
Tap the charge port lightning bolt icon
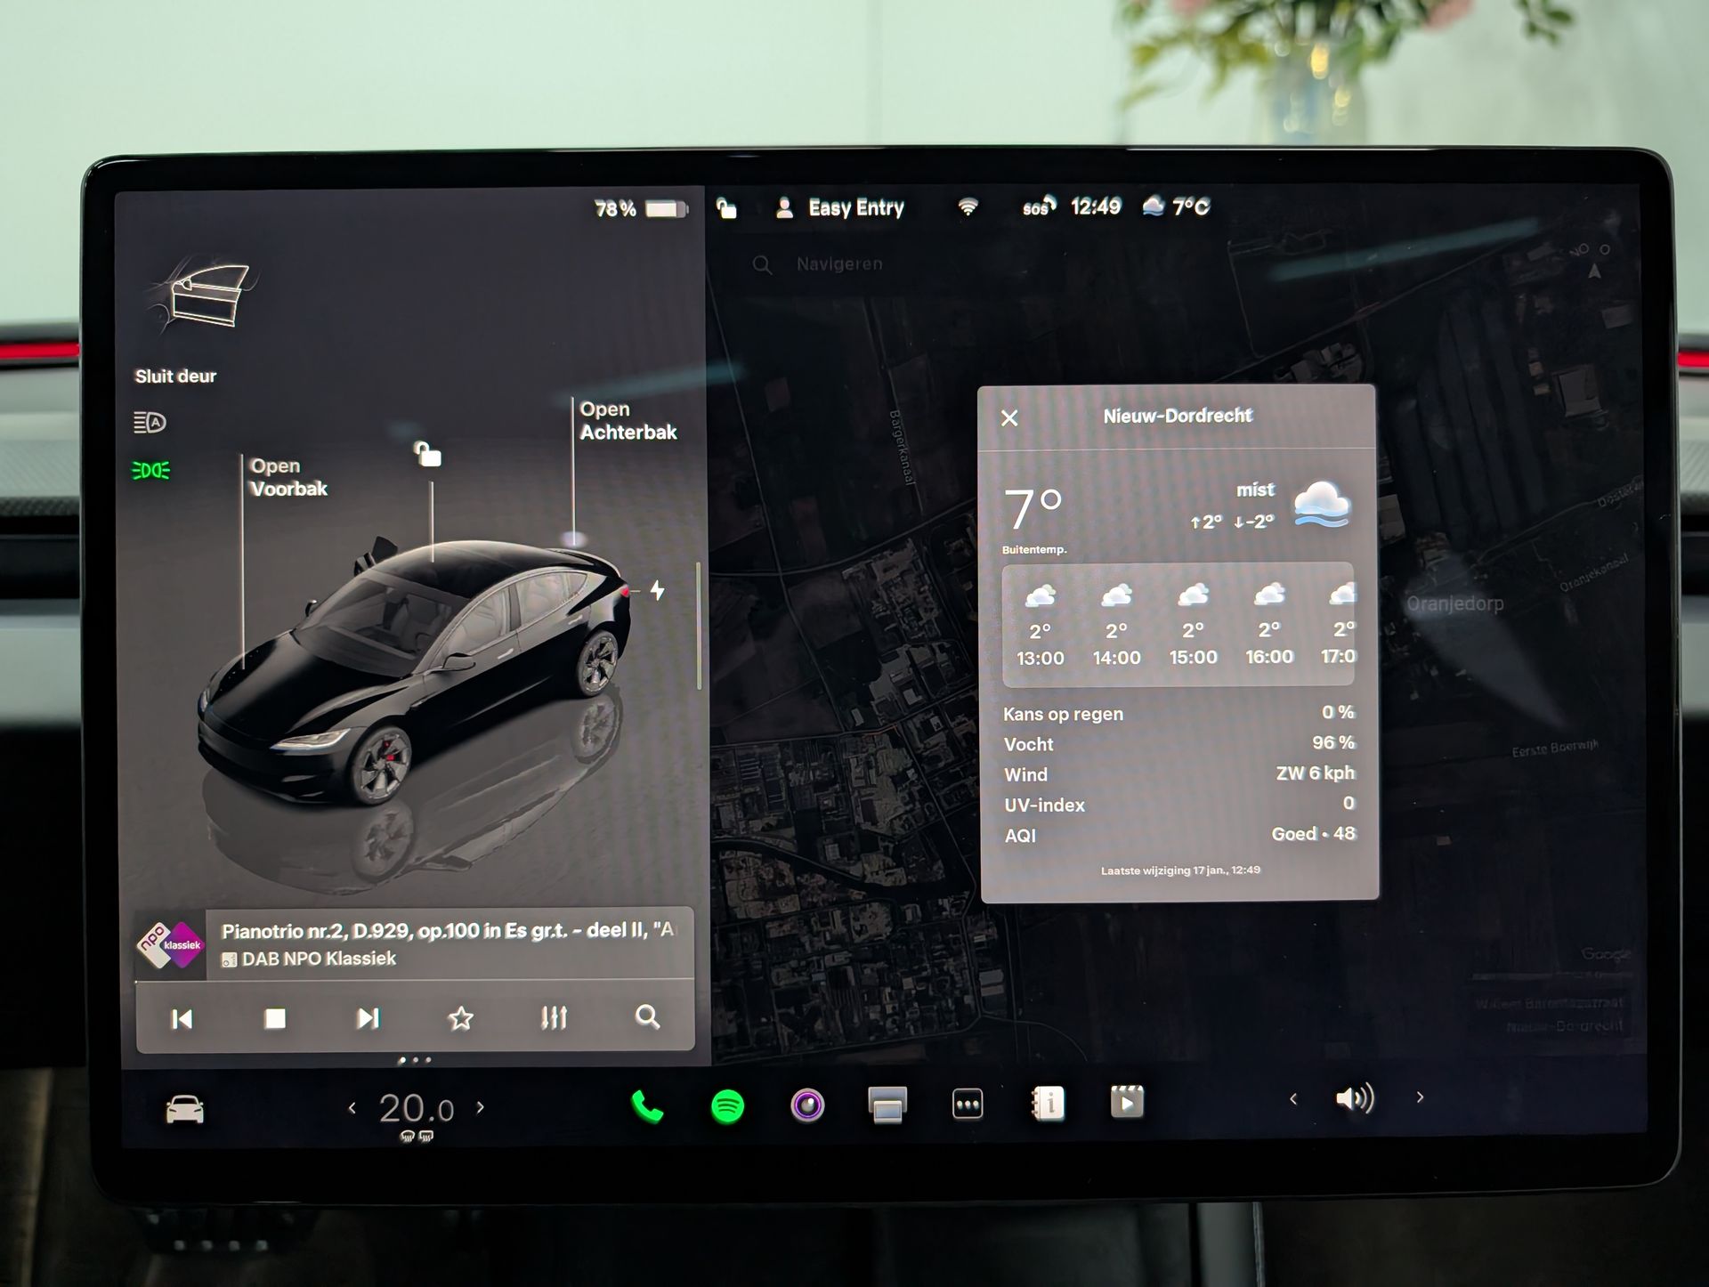point(657,590)
